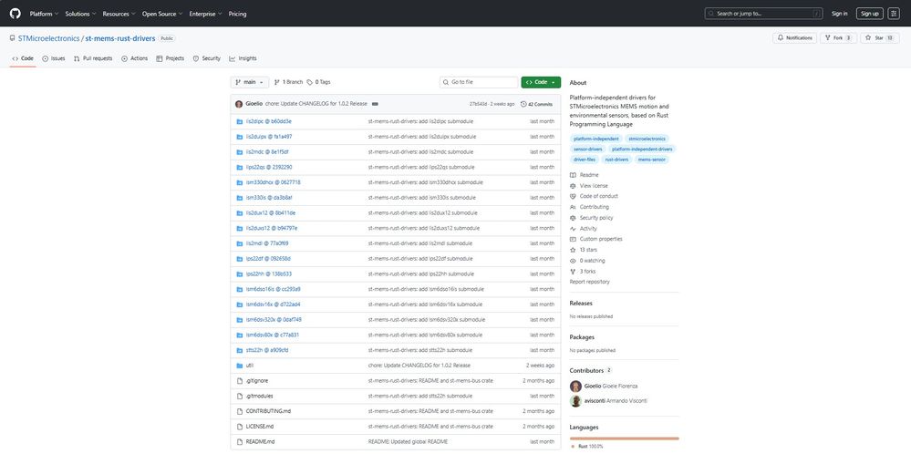Select the Code tab
The width and height of the screenshot is (911, 454).
click(23, 58)
